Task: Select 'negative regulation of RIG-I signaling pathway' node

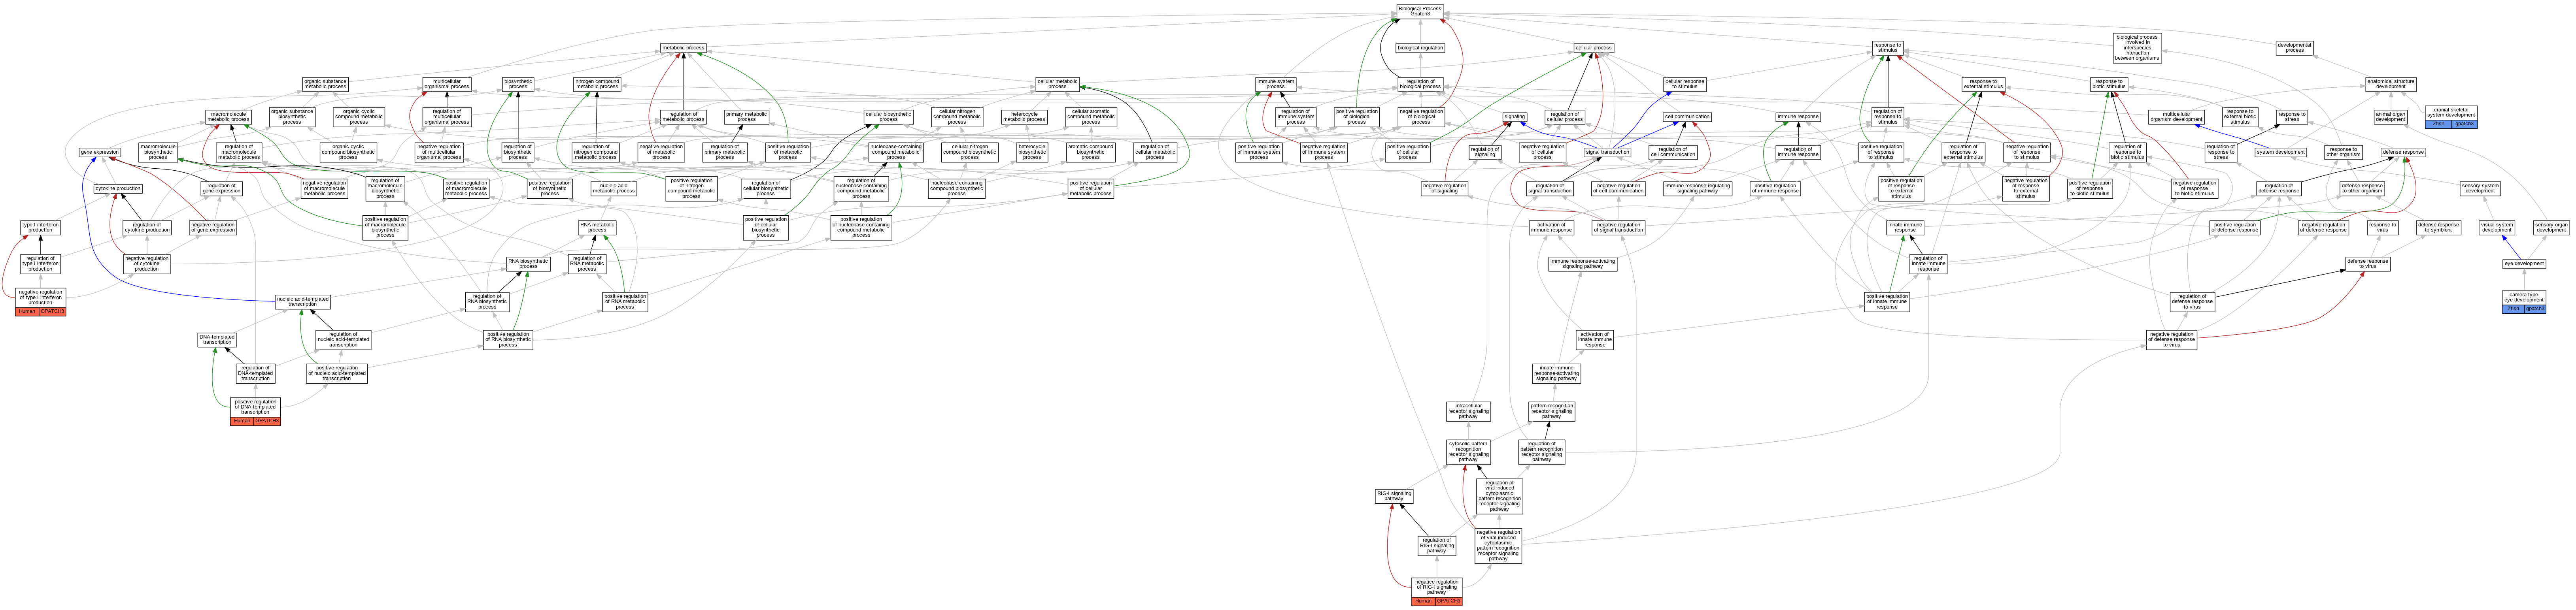Action: tap(1437, 587)
